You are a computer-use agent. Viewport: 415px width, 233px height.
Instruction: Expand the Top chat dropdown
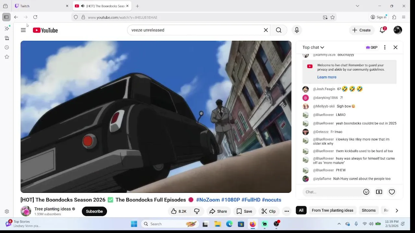point(313,47)
